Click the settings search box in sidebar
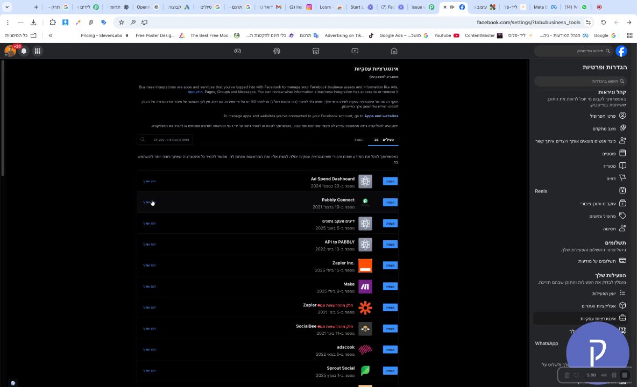Viewport: 637px width, 387px height. coord(580,81)
